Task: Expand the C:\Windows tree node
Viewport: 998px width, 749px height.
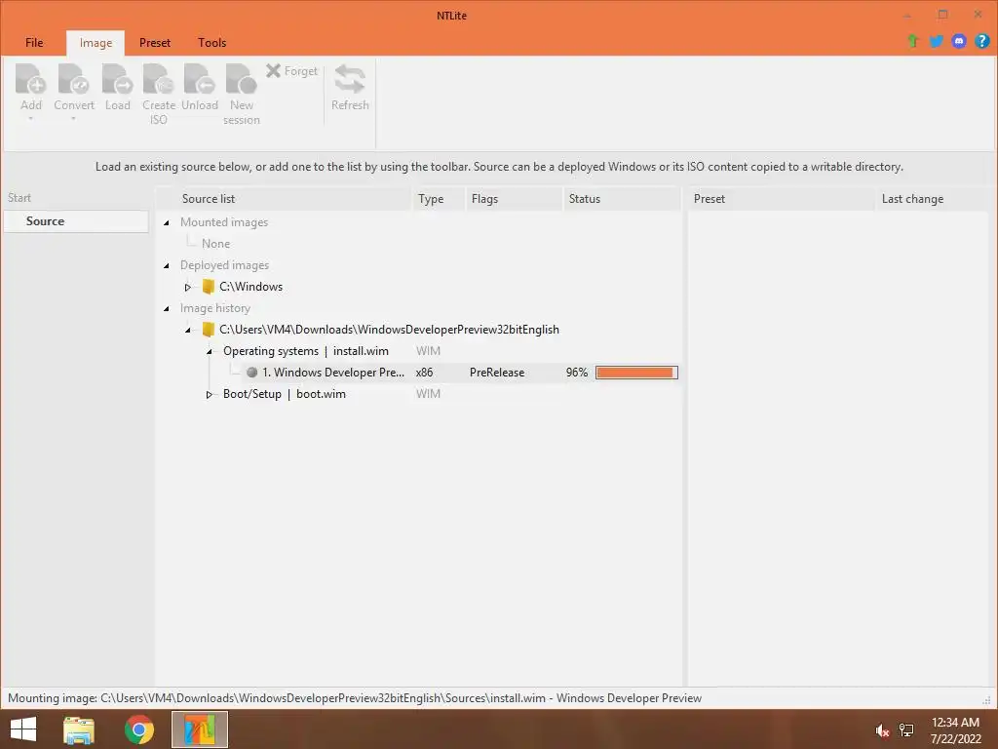Action: pyautogui.click(x=188, y=288)
